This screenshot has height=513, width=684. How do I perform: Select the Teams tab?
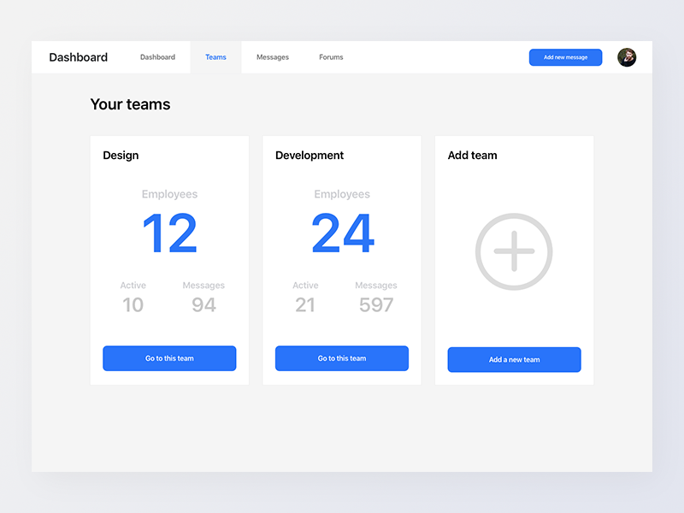pyautogui.click(x=215, y=57)
